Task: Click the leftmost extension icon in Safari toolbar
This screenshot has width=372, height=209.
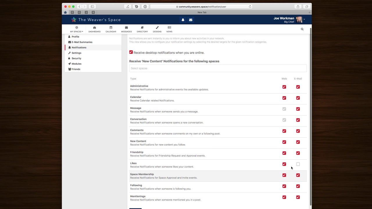Action: [128, 6]
